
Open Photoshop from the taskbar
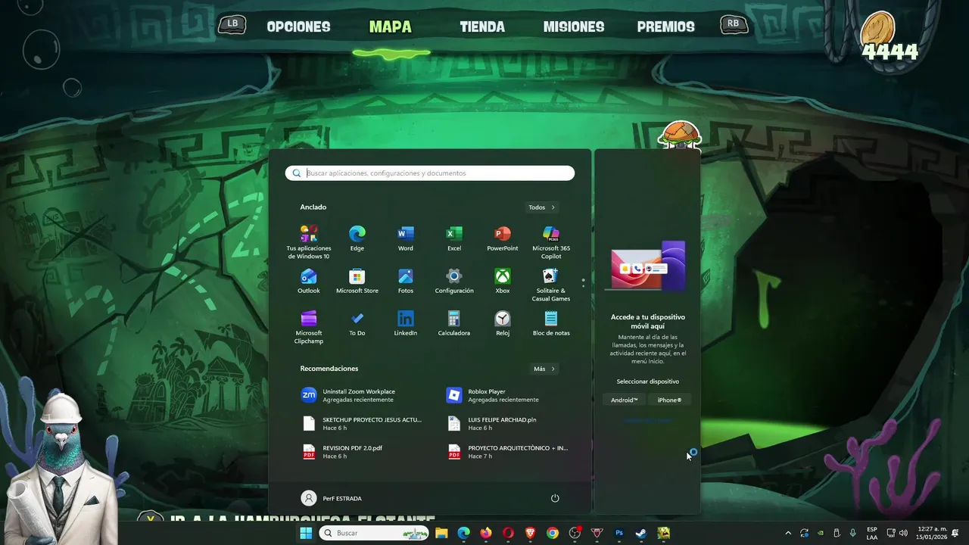click(x=619, y=533)
